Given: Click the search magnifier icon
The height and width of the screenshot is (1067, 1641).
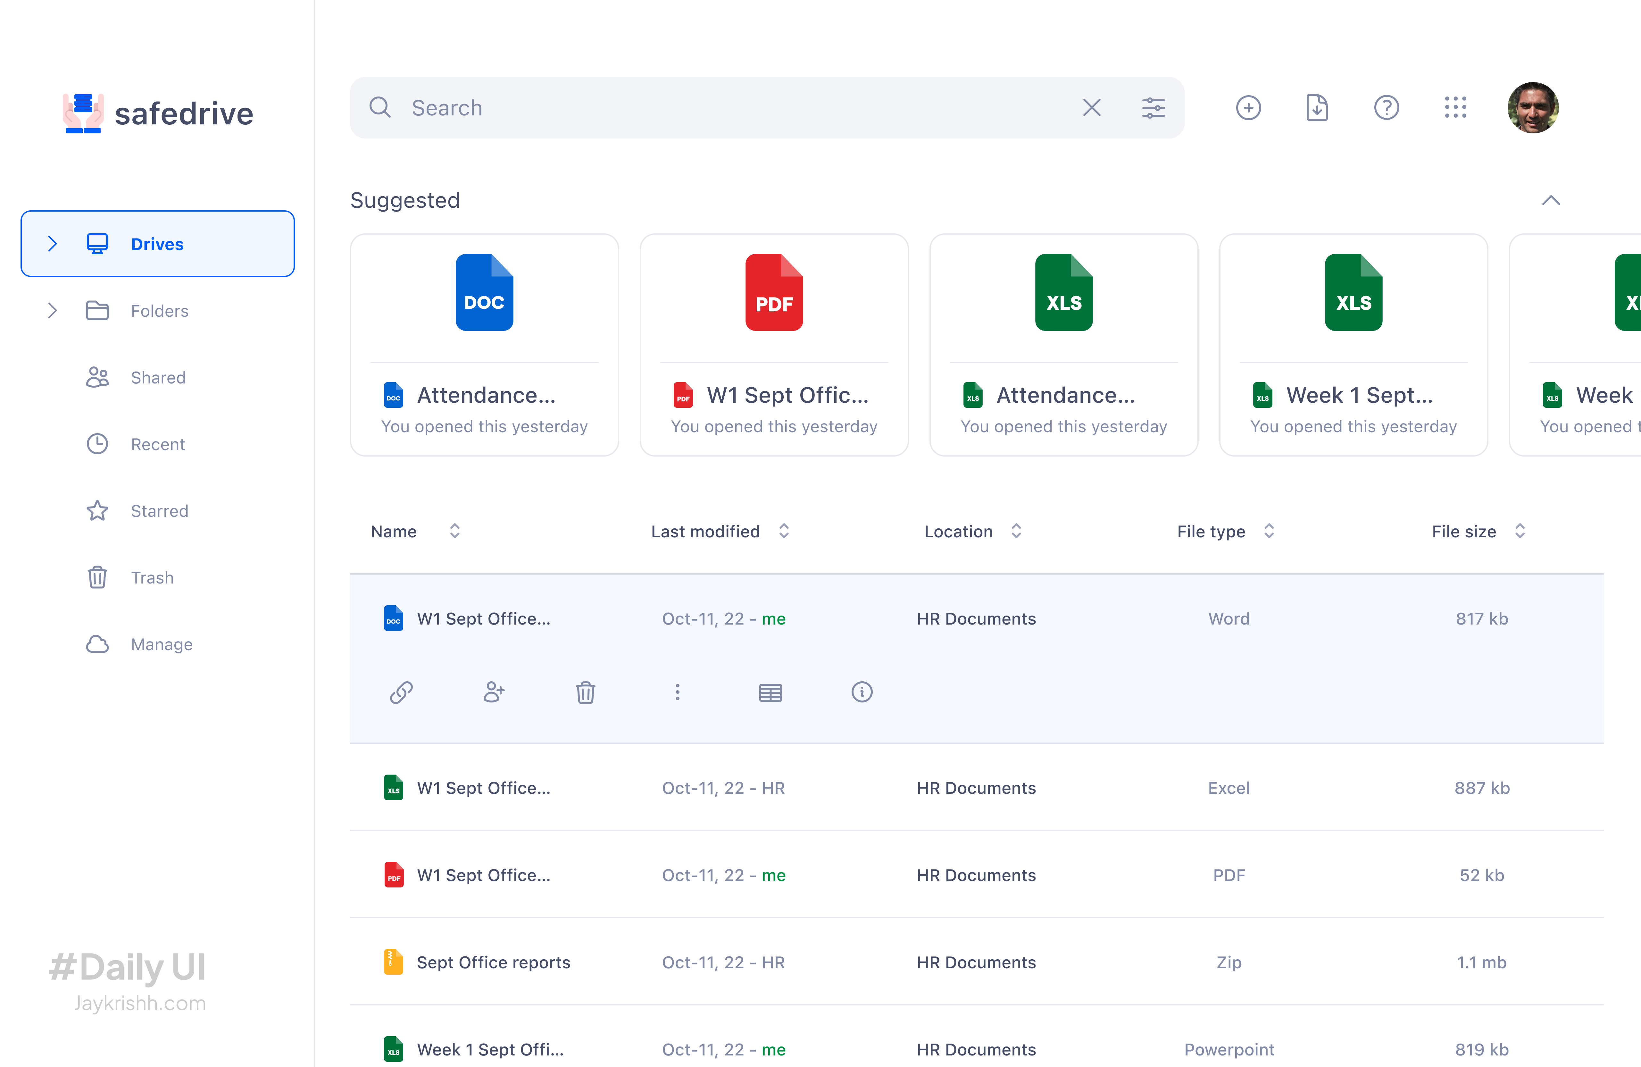Looking at the screenshot, I should 380,108.
